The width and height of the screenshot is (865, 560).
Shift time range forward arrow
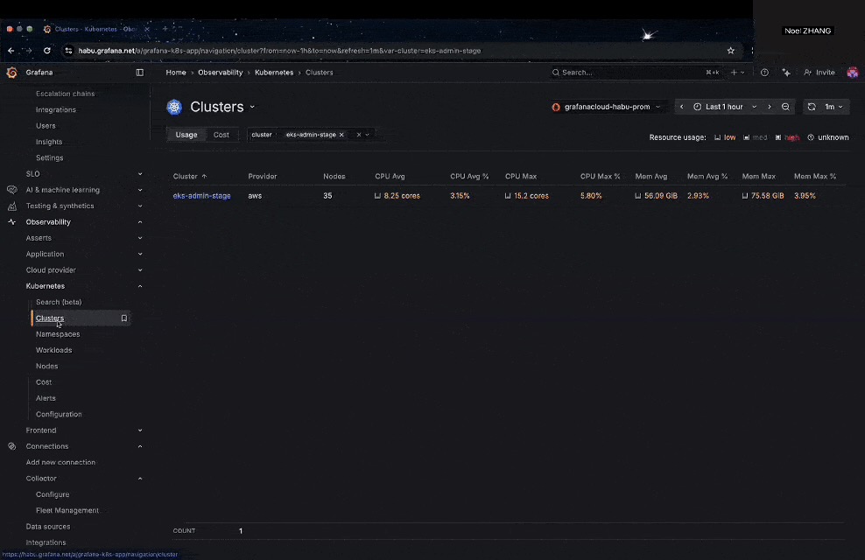(770, 107)
